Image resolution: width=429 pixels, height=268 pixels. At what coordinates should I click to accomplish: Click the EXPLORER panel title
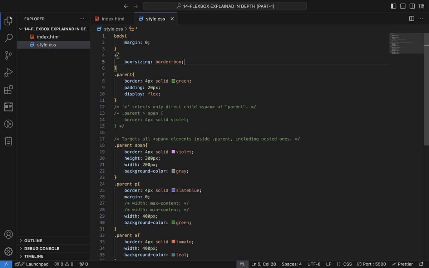35,19
